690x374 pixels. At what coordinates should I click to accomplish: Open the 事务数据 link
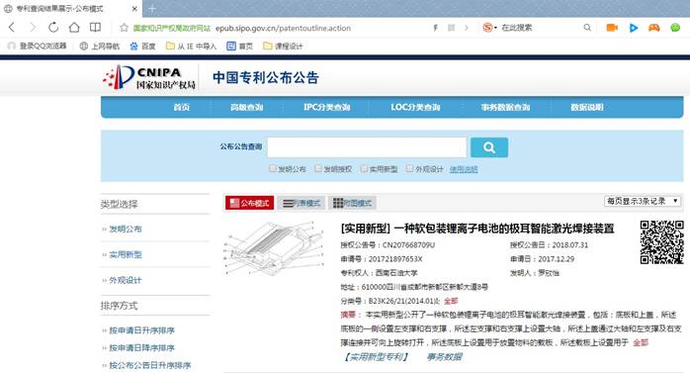click(x=444, y=357)
